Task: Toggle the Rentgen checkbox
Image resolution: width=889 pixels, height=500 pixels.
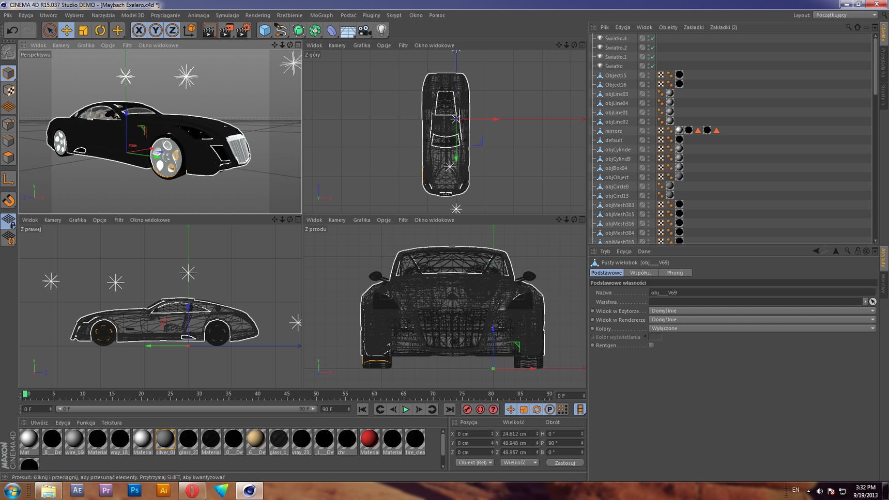Action: [651, 345]
